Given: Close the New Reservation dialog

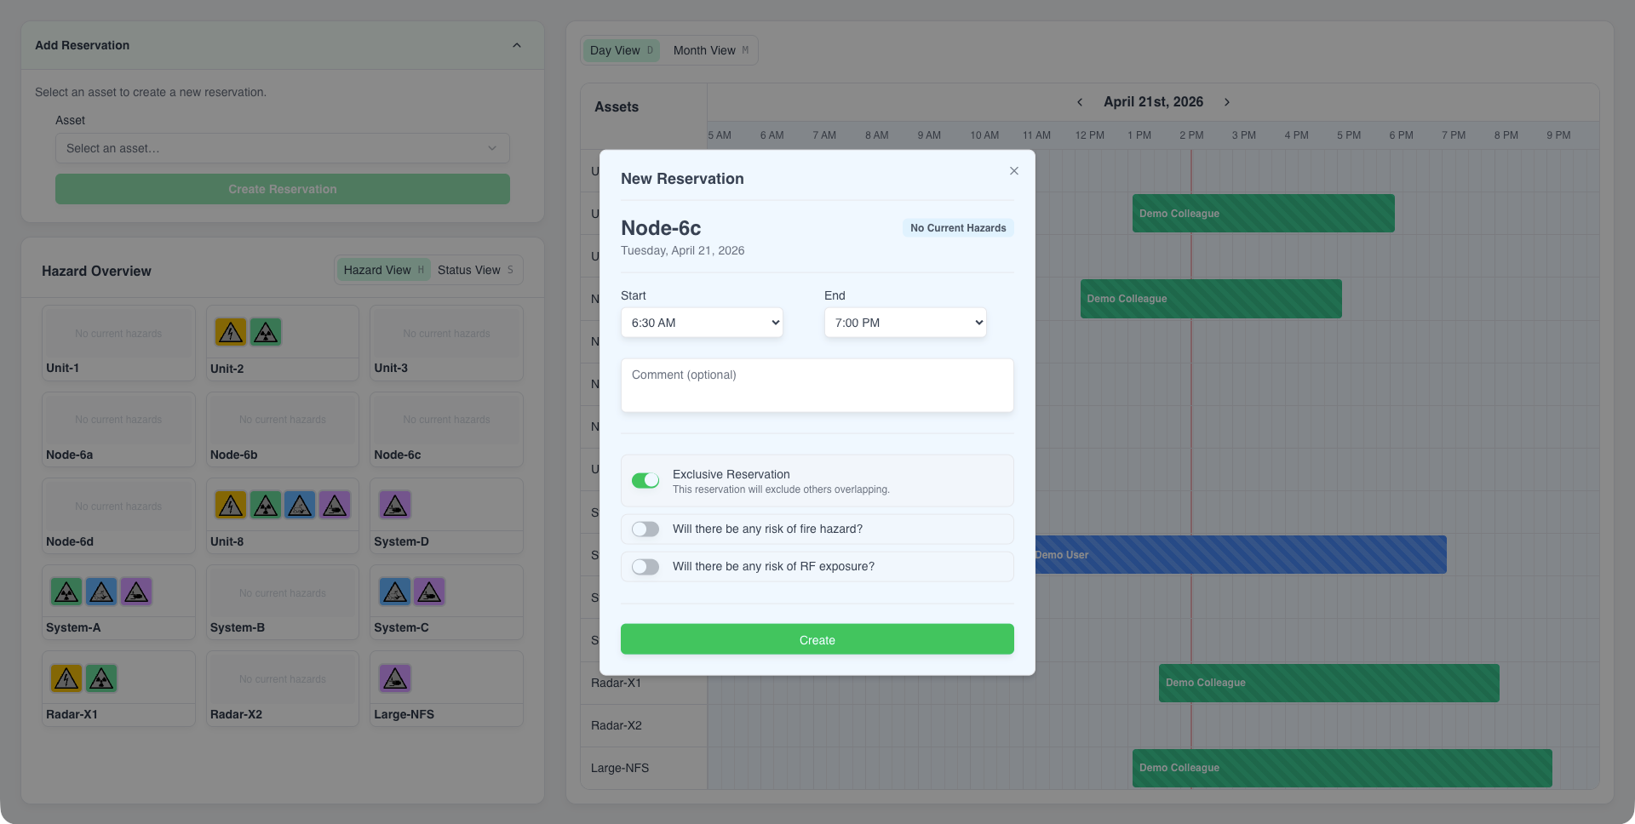Looking at the screenshot, I should (1014, 171).
